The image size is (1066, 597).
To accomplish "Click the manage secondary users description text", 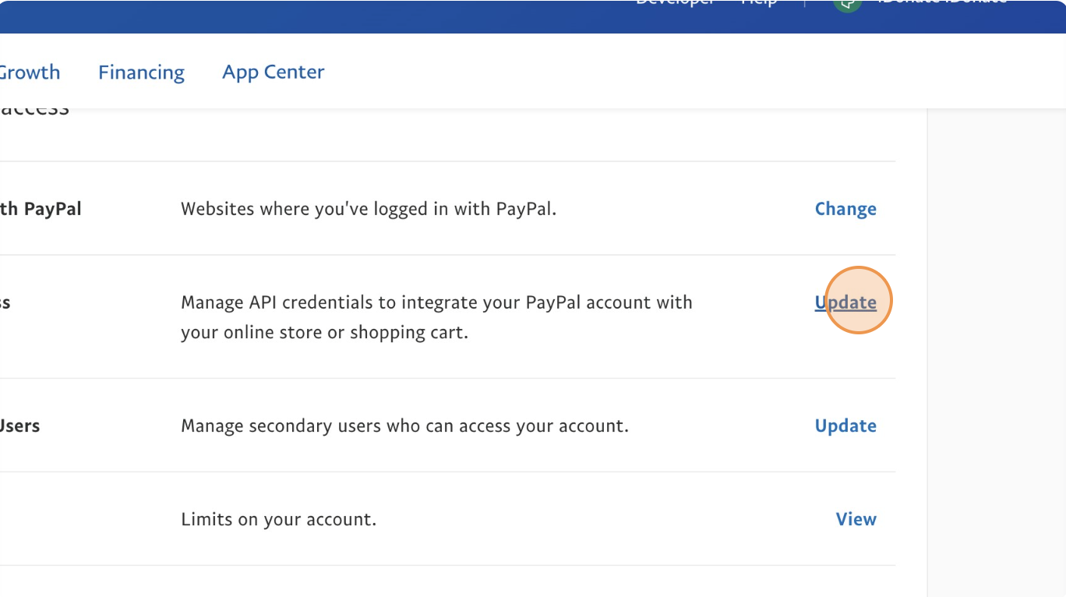I will pyautogui.click(x=405, y=426).
